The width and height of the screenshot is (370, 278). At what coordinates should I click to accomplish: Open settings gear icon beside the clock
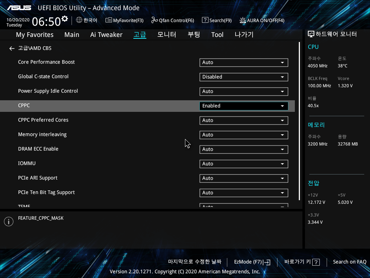point(64,19)
